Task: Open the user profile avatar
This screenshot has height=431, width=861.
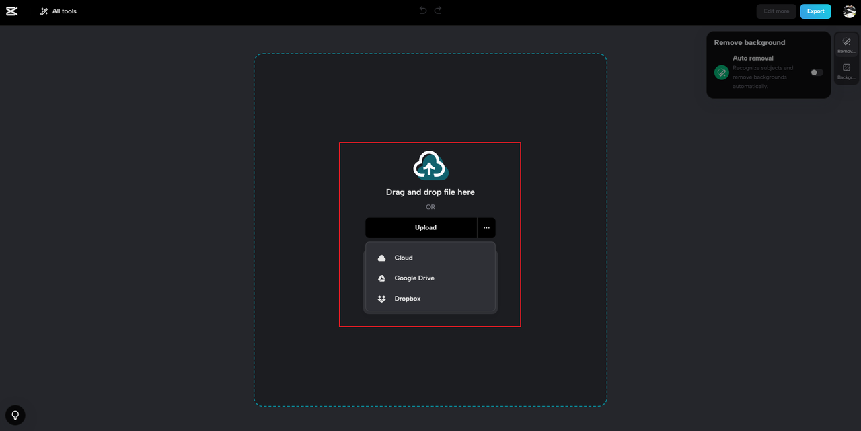Action: coord(849,11)
